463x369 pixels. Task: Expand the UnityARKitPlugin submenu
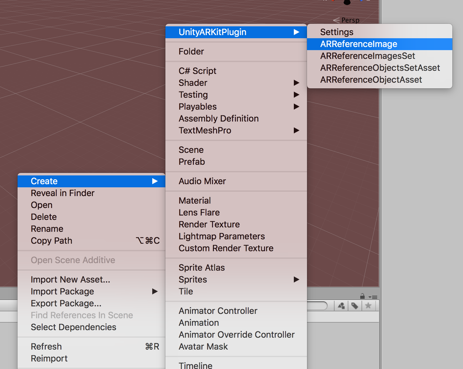(236, 32)
